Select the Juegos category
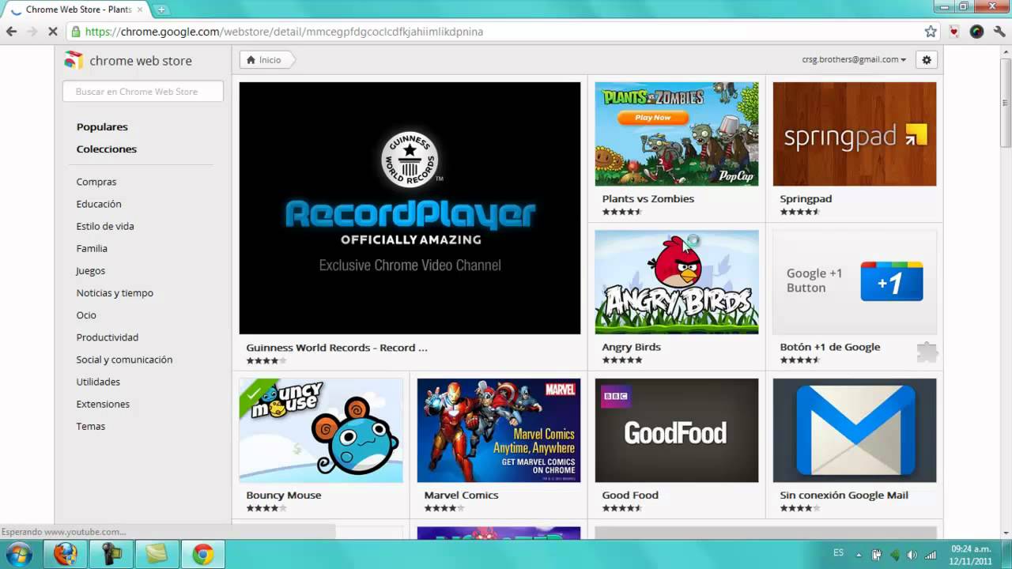Image resolution: width=1012 pixels, height=569 pixels. click(91, 271)
